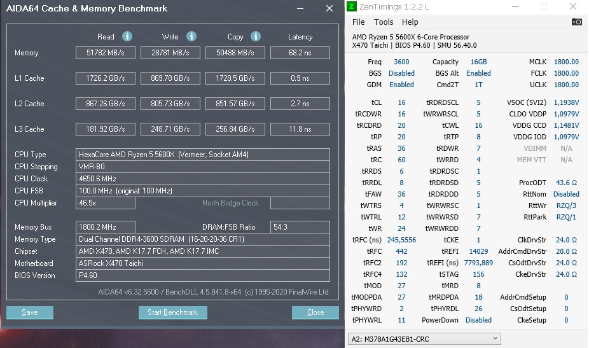Take ZenTimings screenshot with camera icon
The height and width of the screenshot is (348, 589).
point(577,22)
